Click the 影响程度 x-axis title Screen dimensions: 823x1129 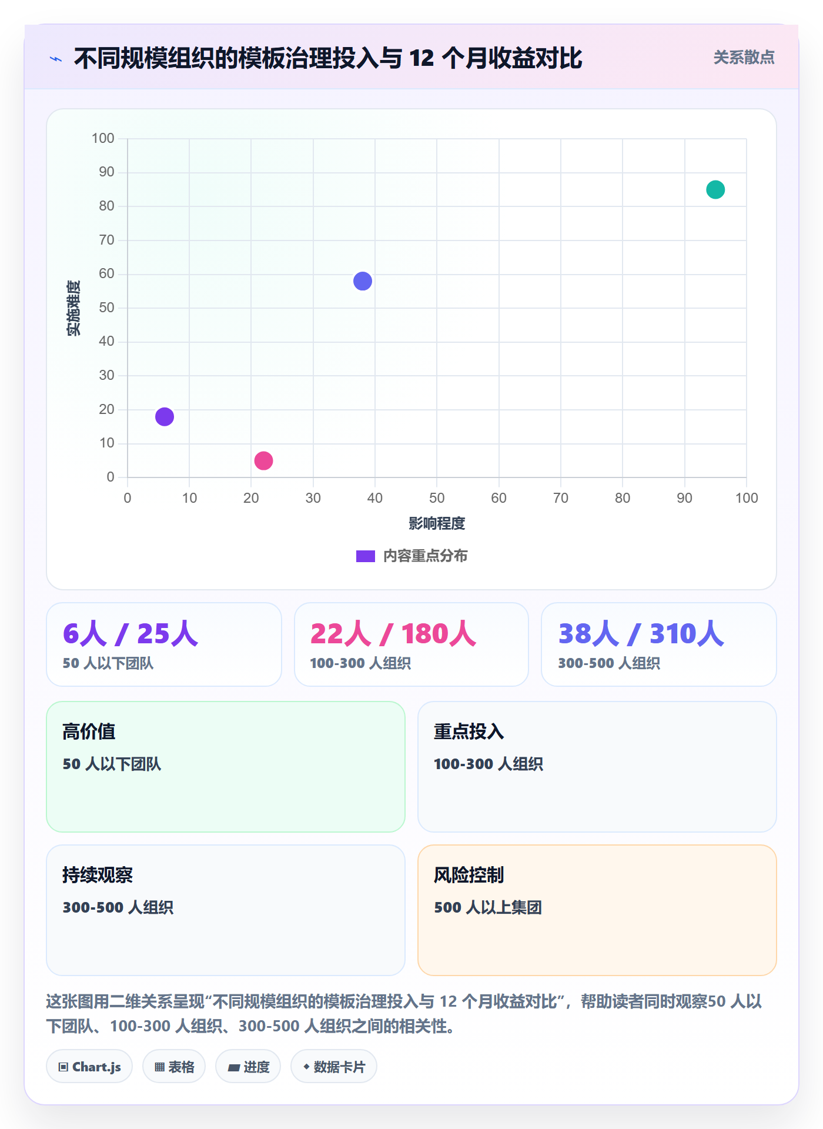click(x=437, y=523)
